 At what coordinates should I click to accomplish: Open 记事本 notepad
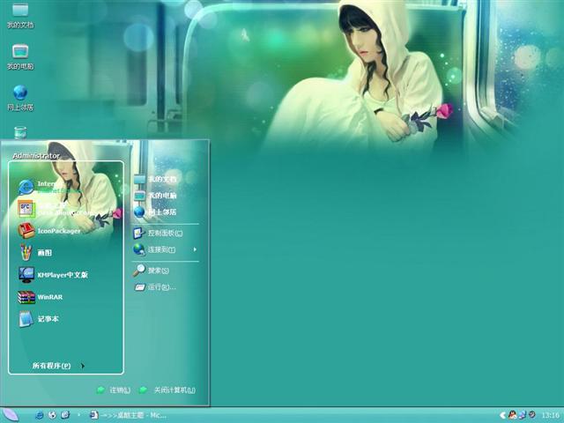pyautogui.click(x=38, y=319)
